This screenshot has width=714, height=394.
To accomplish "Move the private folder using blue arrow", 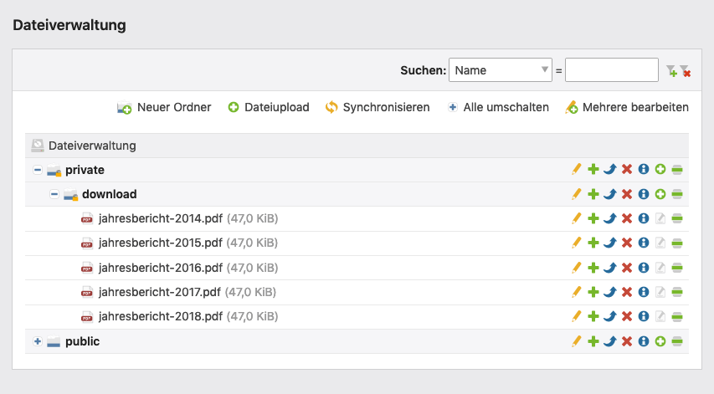I will pos(610,169).
